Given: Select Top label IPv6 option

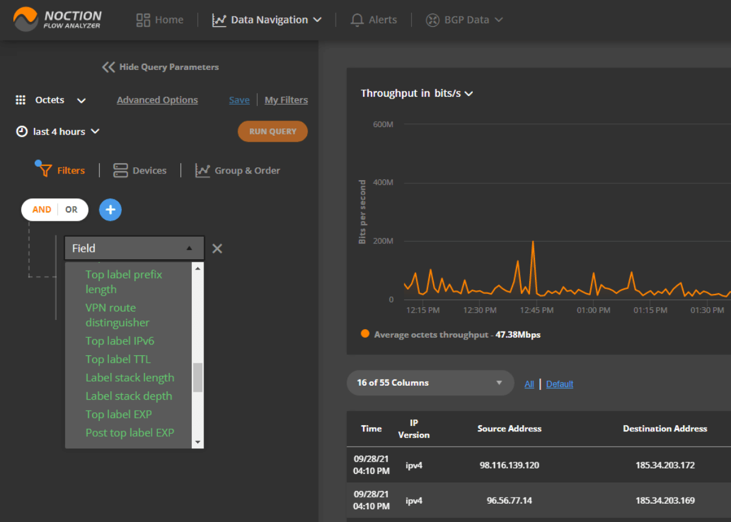Looking at the screenshot, I should coord(120,341).
